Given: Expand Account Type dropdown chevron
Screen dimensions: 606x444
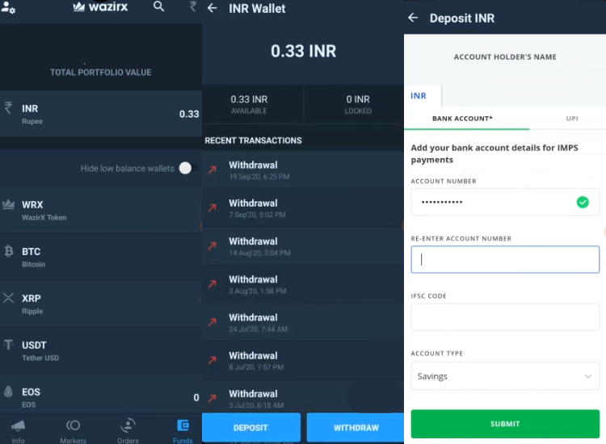Looking at the screenshot, I should tap(588, 376).
